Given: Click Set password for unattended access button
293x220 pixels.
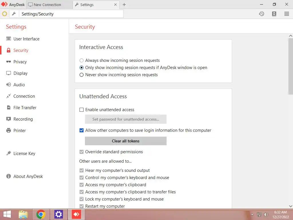Looking at the screenshot, I should pyautogui.click(x=126, y=119).
